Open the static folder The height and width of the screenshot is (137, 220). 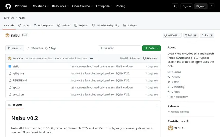[16, 66]
